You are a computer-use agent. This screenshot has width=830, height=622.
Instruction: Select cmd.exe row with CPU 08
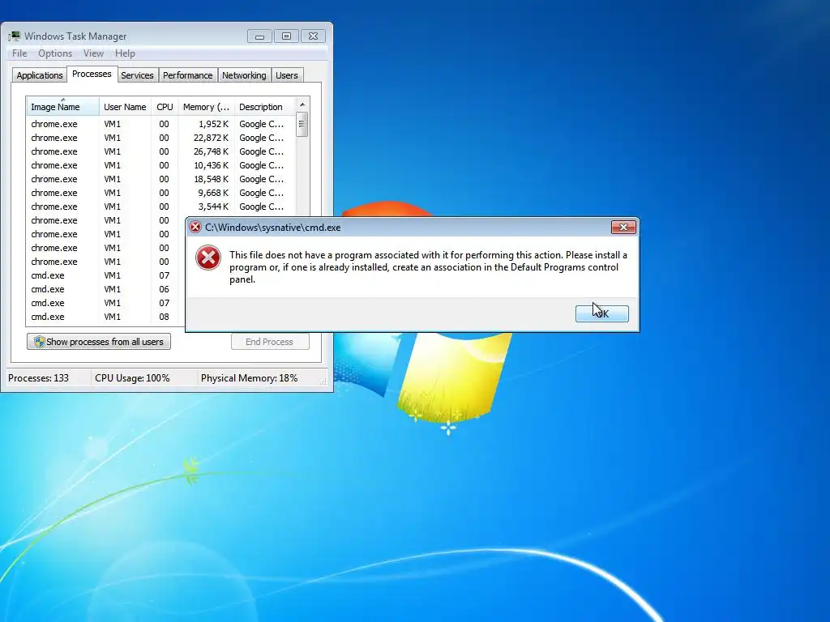[x=106, y=317]
